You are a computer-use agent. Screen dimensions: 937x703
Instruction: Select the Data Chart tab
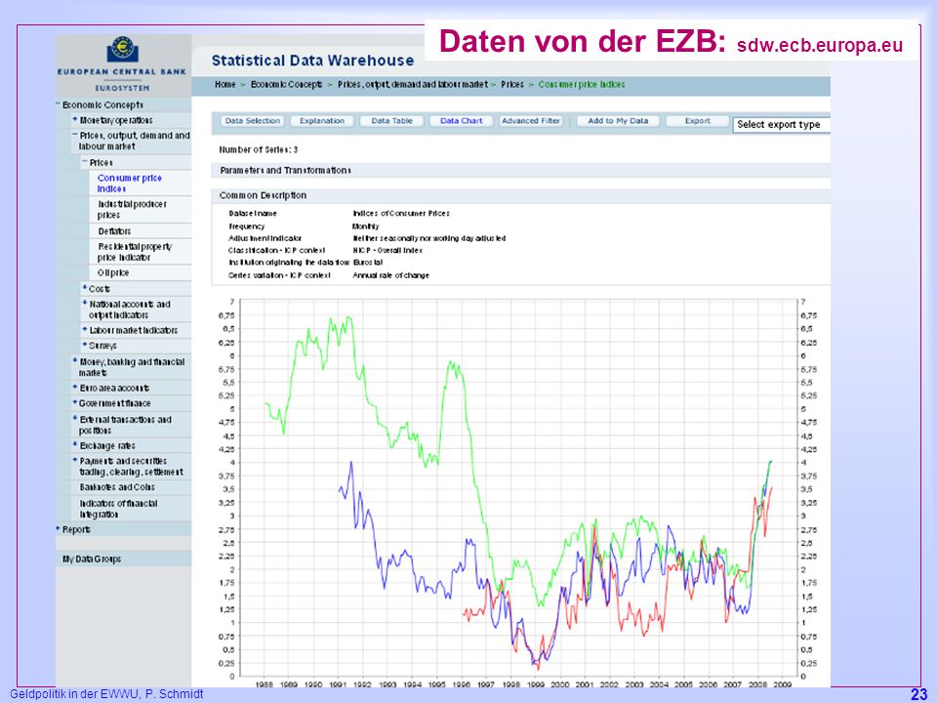tap(462, 121)
